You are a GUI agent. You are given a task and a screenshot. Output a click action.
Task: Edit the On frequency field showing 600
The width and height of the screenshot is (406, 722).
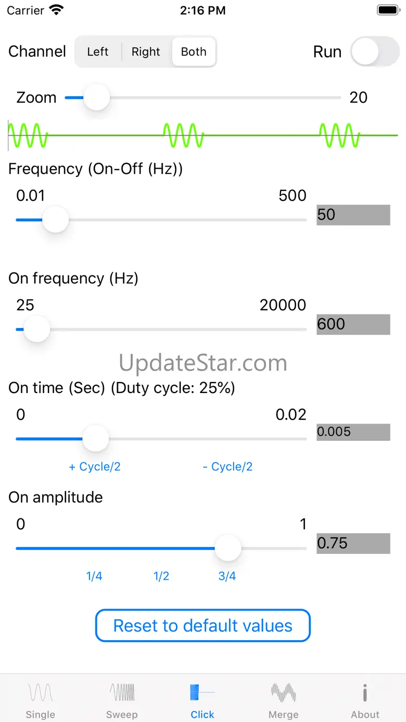point(353,324)
